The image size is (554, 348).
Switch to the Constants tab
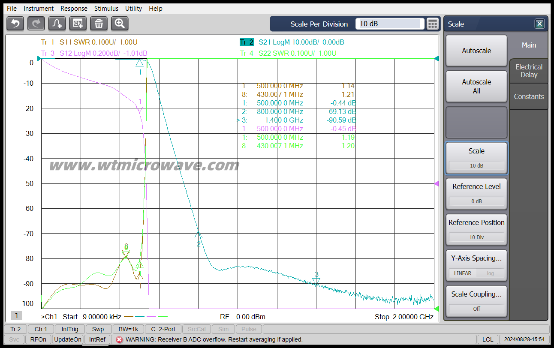pos(529,96)
